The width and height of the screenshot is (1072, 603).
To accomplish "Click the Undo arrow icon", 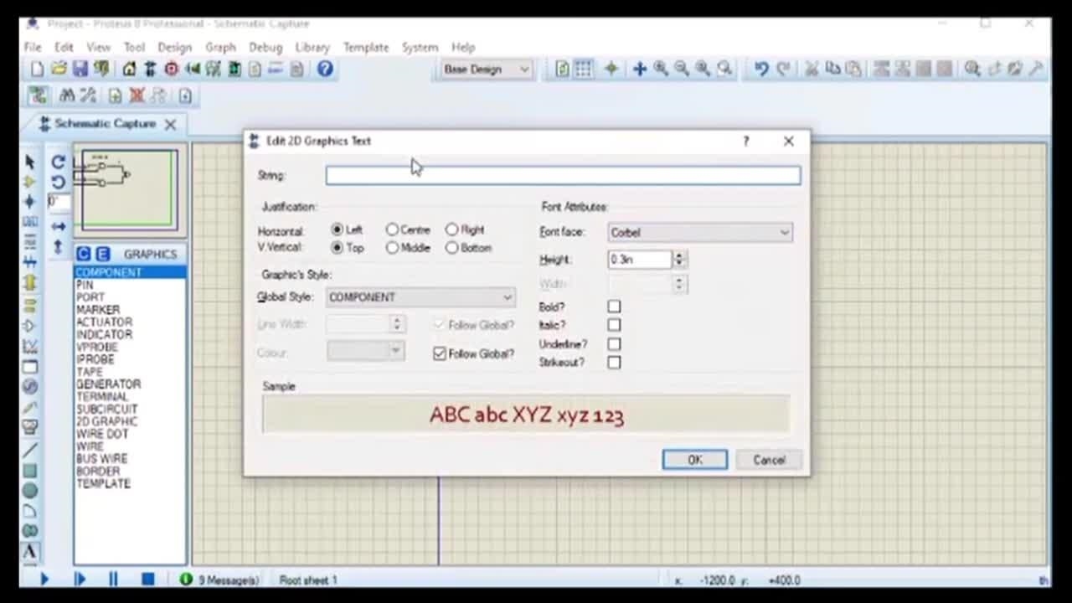I will pos(760,70).
